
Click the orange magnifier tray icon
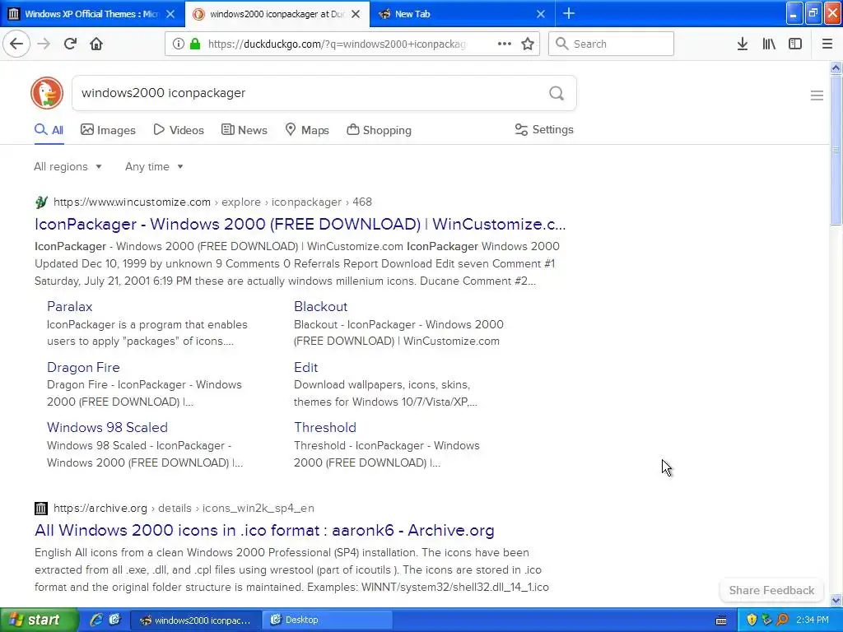(x=782, y=620)
